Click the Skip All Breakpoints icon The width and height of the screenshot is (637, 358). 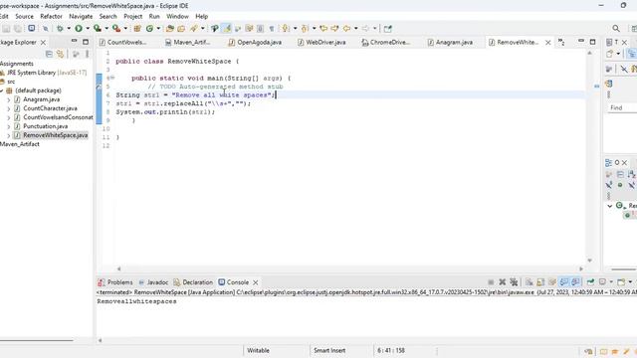tap(46, 29)
